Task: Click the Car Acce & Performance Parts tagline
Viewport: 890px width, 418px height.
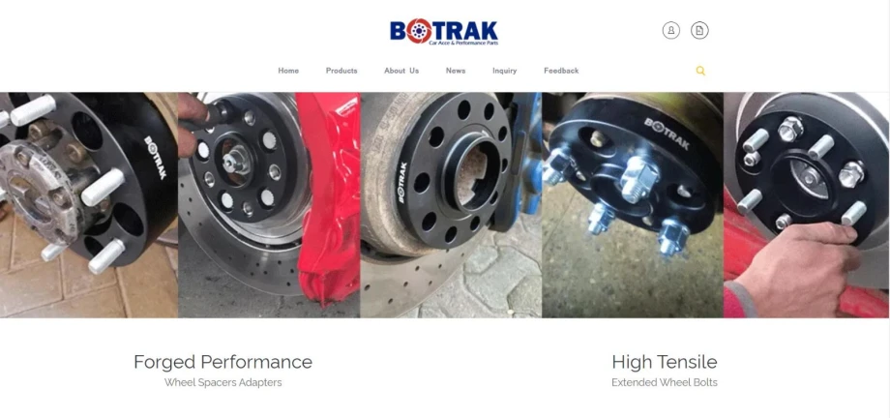Action: 463,44
